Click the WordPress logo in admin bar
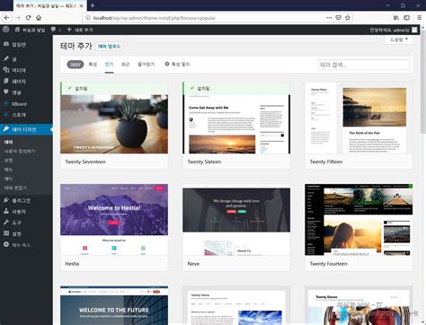The height and width of the screenshot is (325, 426). 6,30
